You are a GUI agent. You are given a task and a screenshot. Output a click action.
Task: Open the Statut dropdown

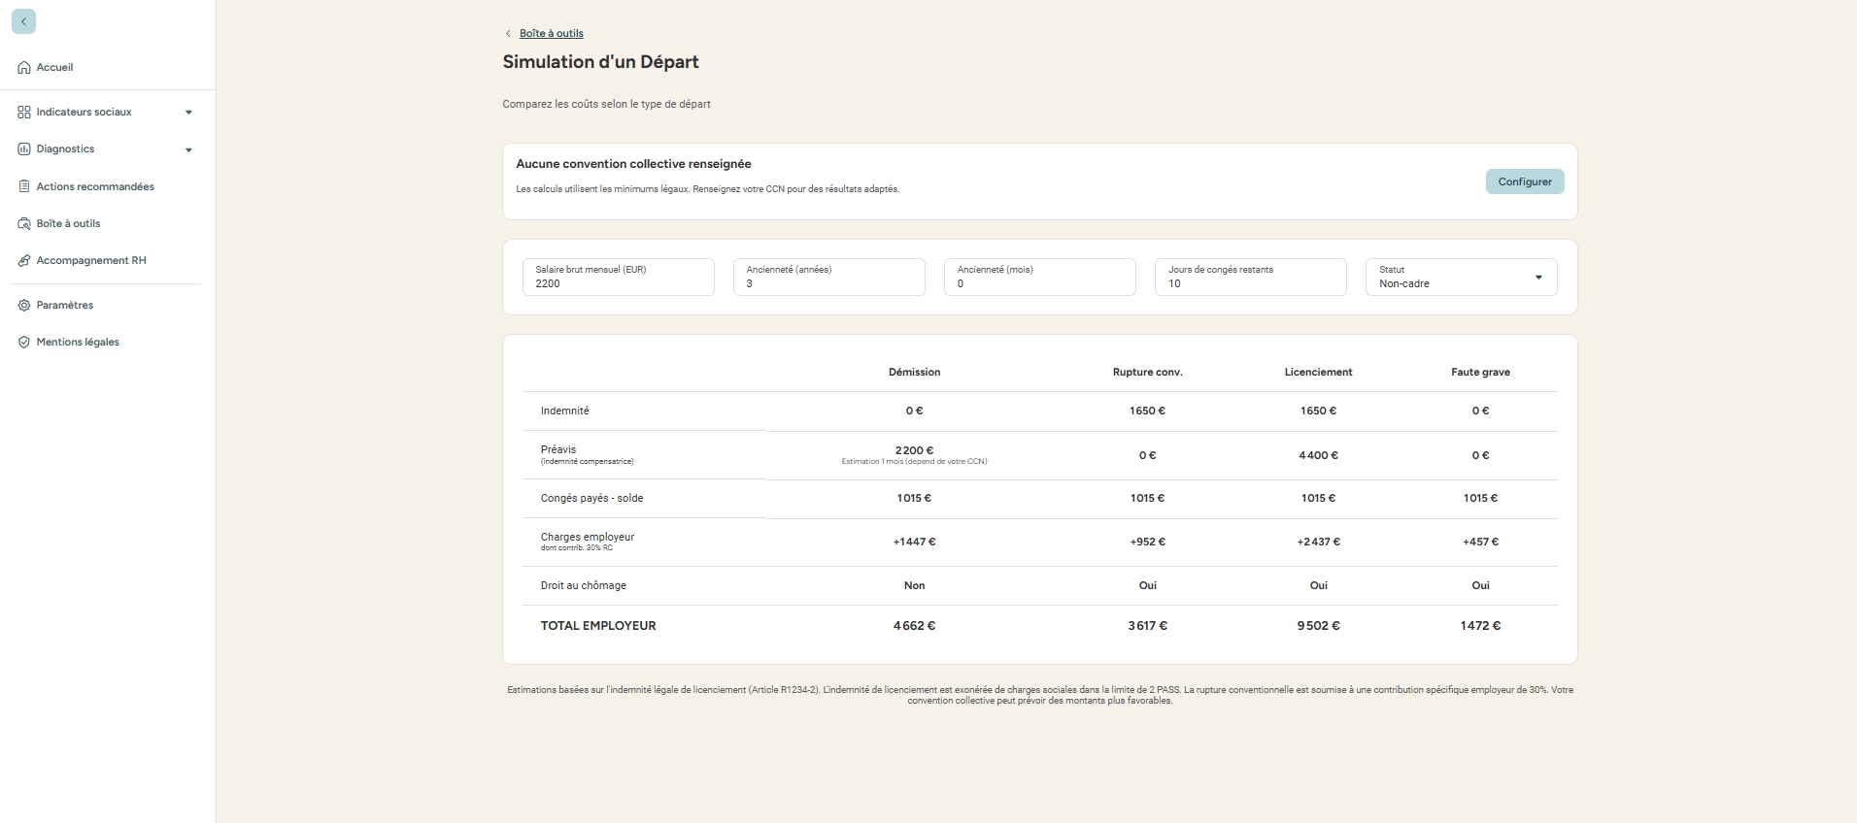(x=1460, y=278)
